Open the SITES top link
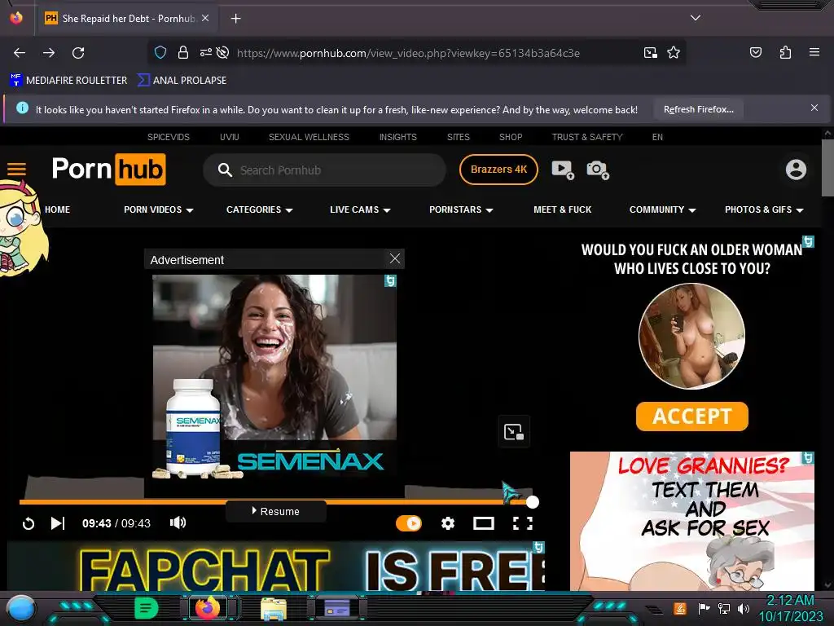 458,137
